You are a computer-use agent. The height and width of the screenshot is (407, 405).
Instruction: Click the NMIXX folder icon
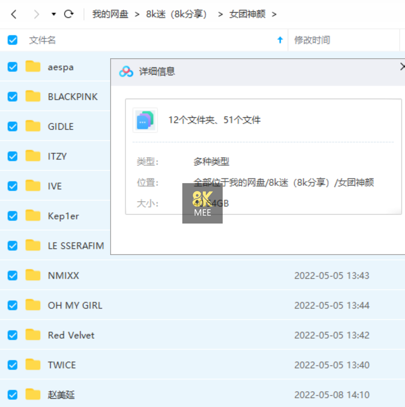coord(33,275)
